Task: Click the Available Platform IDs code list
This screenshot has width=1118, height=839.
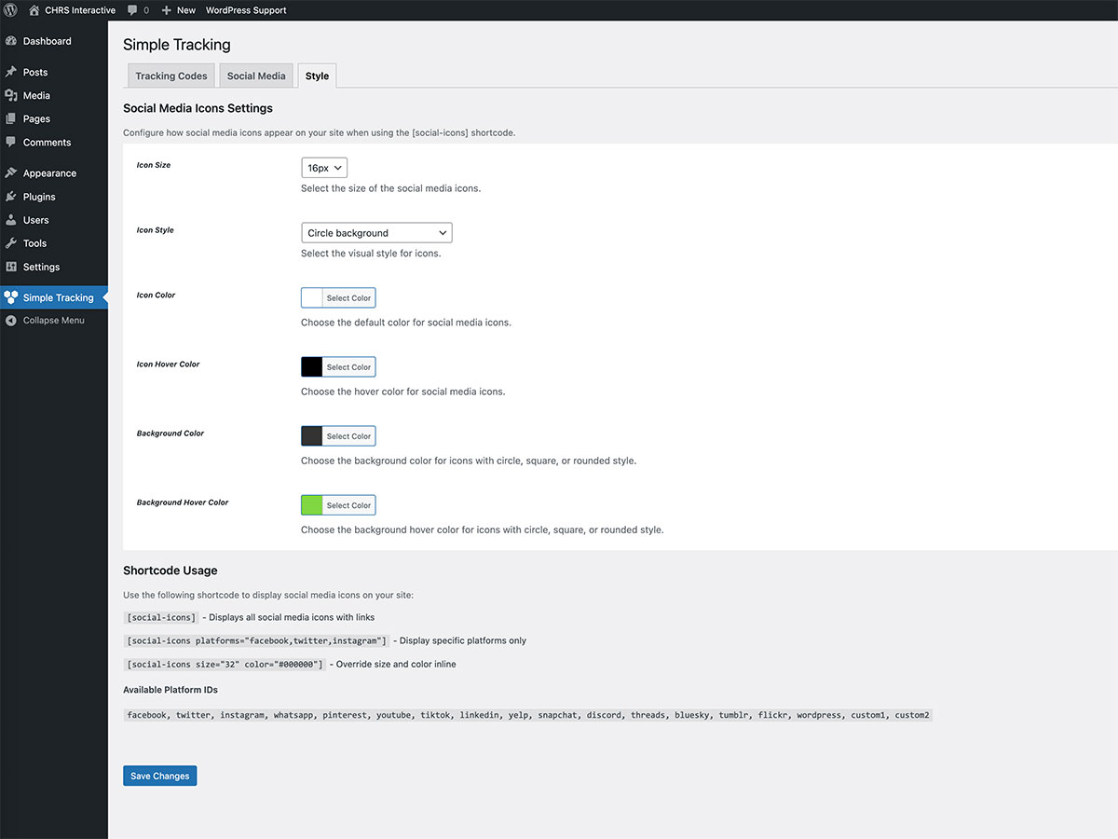Action: [527, 715]
